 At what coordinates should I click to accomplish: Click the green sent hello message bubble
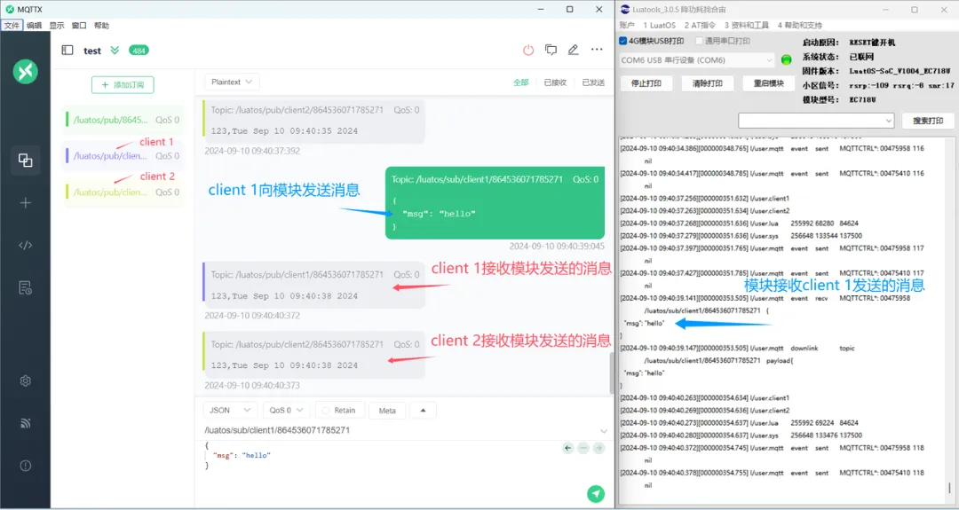[495, 203]
